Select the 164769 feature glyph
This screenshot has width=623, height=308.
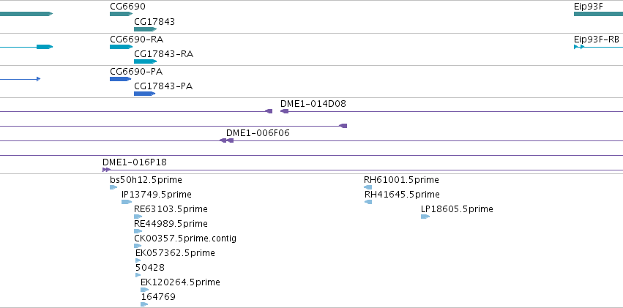point(144,304)
